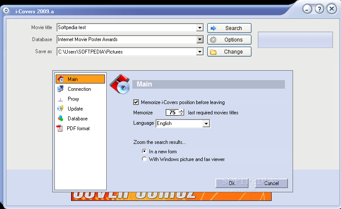Click the Proxy icon in the sidebar
The height and width of the screenshot is (209, 341).
[60, 99]
